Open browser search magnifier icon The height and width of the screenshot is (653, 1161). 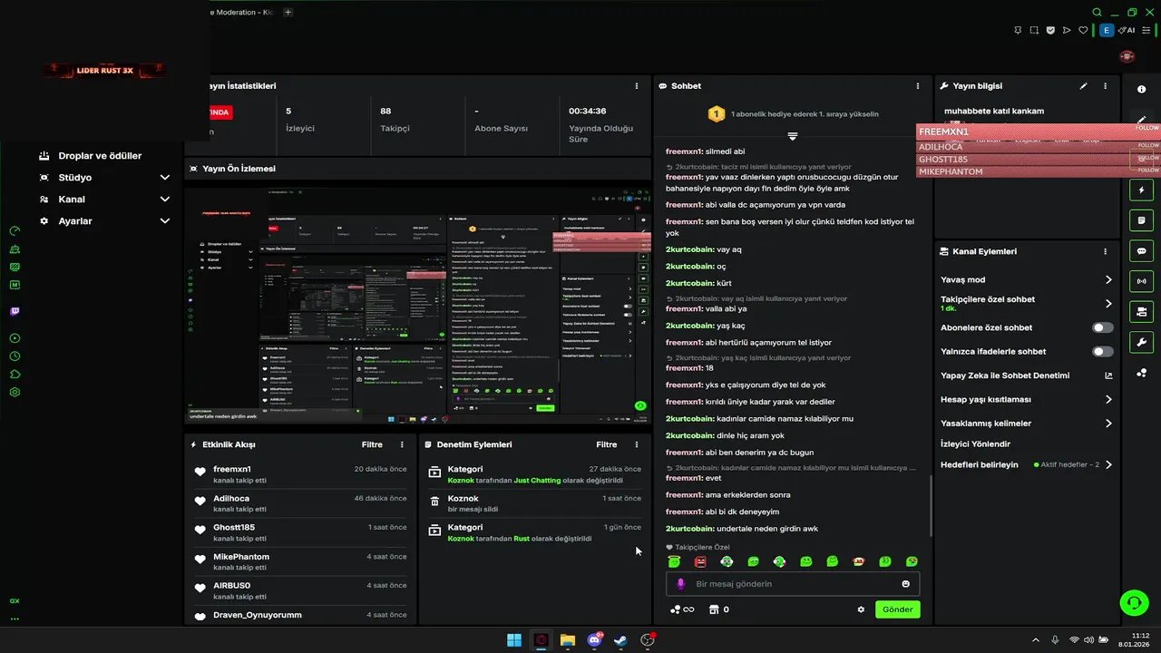(x=1097, y=13)
